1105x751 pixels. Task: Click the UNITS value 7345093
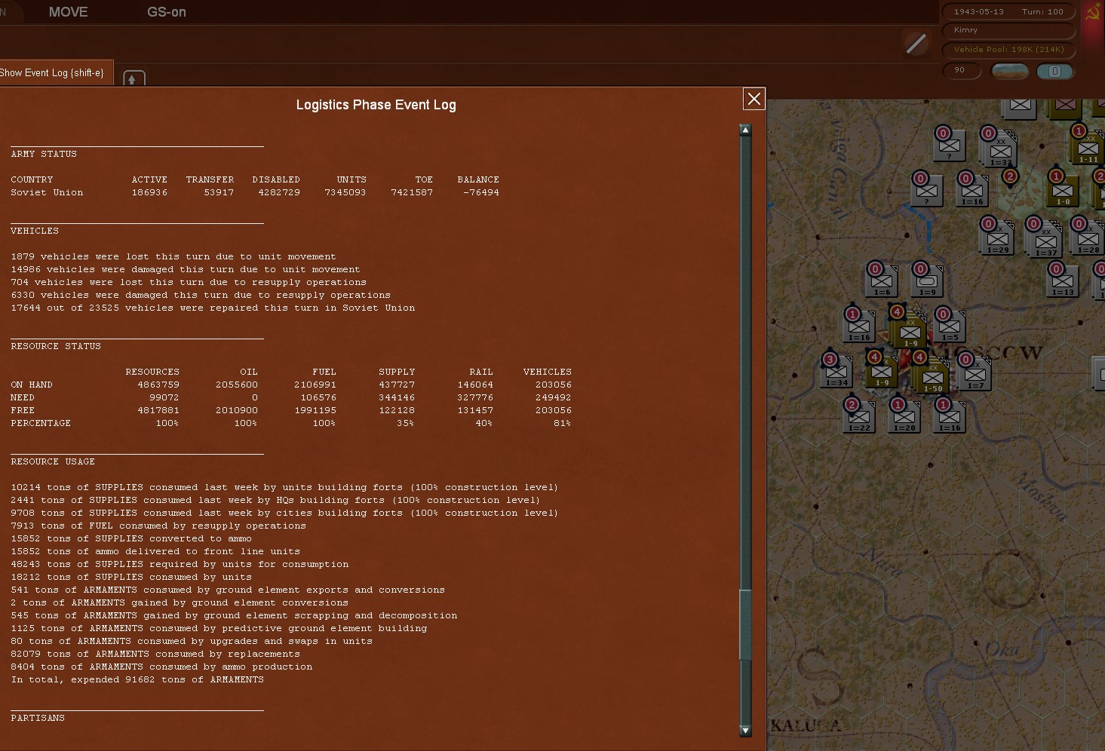345,192
